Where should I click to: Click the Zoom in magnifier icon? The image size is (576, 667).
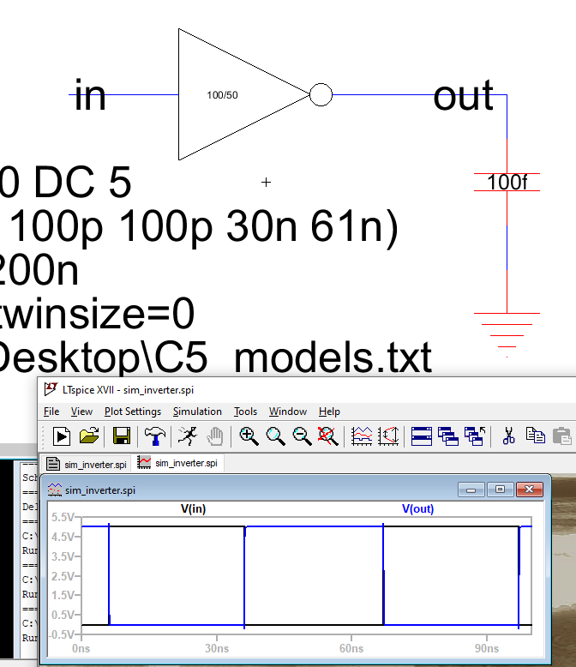249,436
